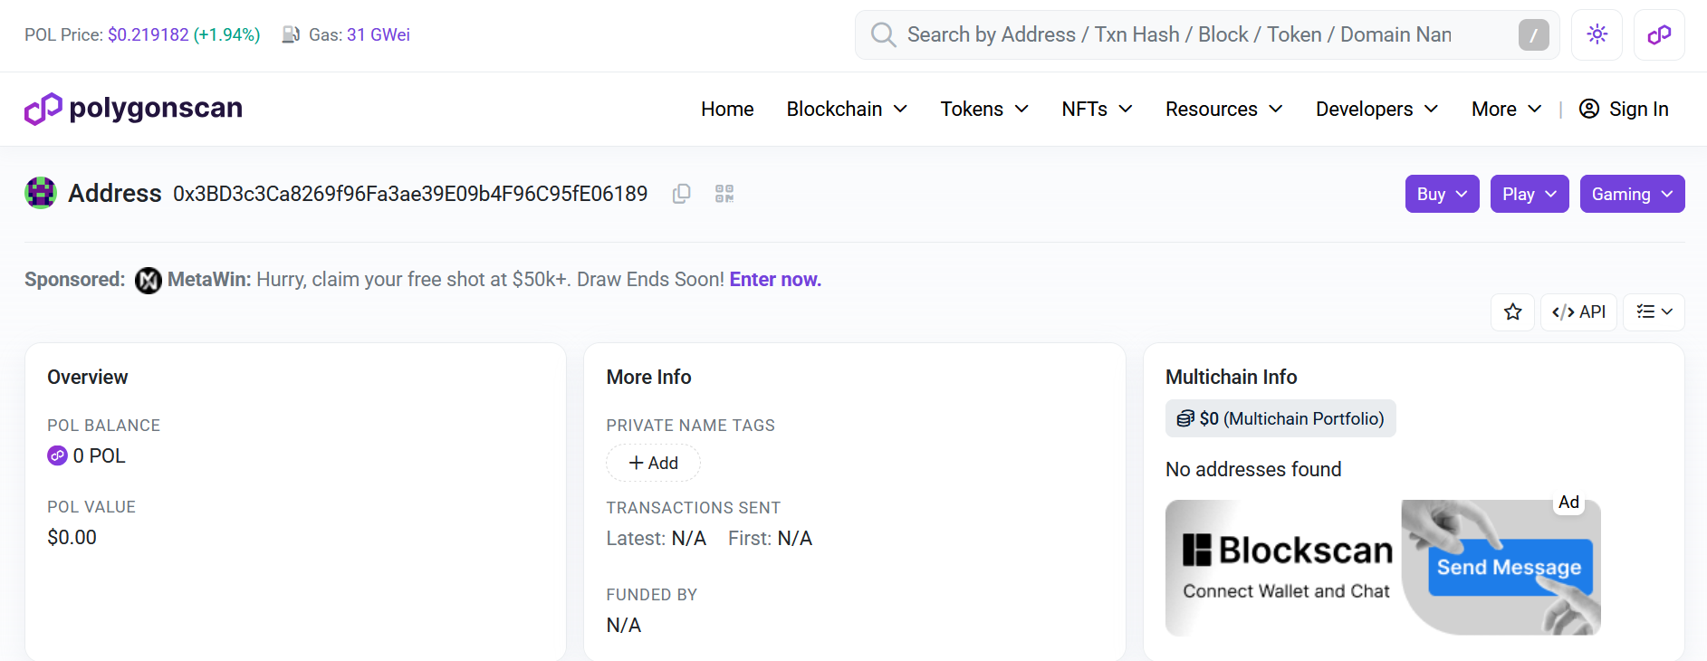Toggle the light/dark theme sun icon
Viewport: 1707px width, 661px height.
1597,34
